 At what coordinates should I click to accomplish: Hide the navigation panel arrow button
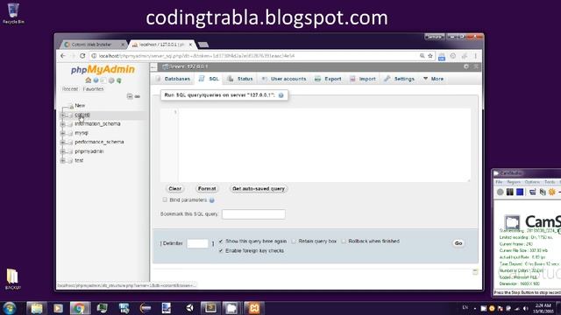(x=154, y=66)
